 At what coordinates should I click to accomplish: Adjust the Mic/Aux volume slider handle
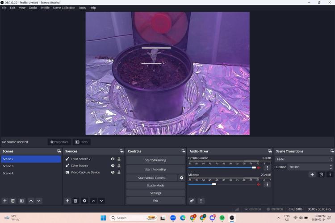point(214,184)
